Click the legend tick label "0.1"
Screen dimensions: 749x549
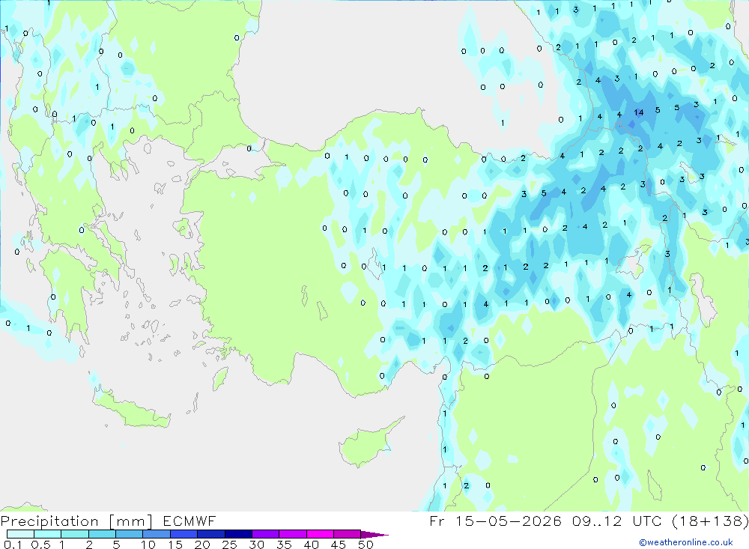click(x=13, y=545)
